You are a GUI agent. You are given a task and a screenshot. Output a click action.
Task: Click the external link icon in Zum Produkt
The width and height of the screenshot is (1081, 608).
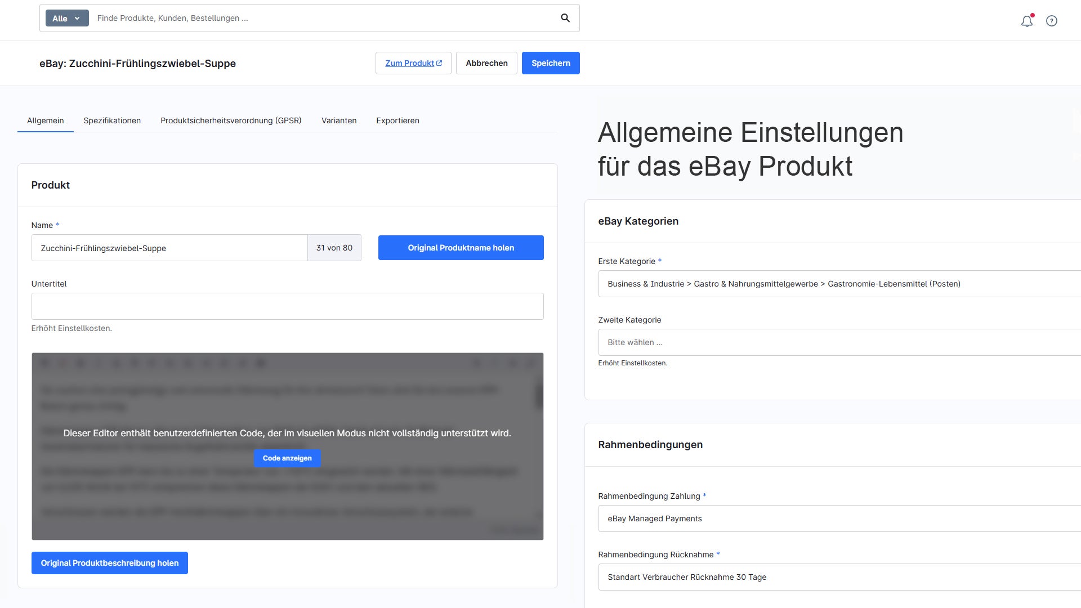coord(439,63)
